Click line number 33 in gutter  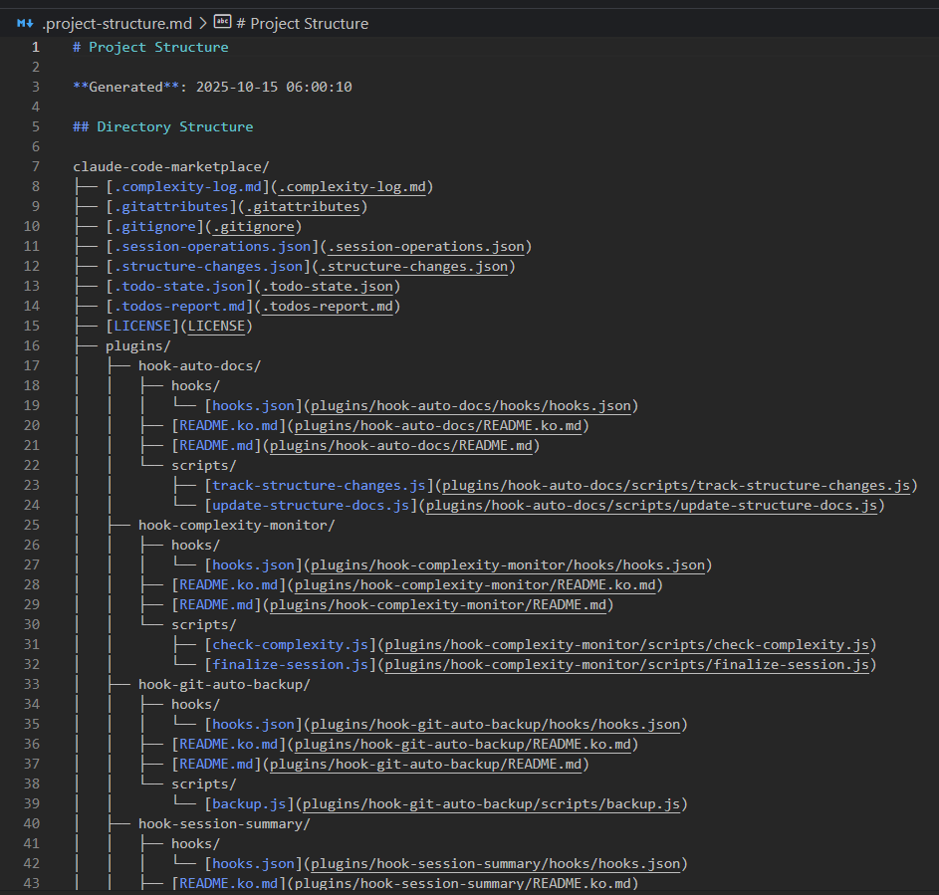click(x=32, y=684)
